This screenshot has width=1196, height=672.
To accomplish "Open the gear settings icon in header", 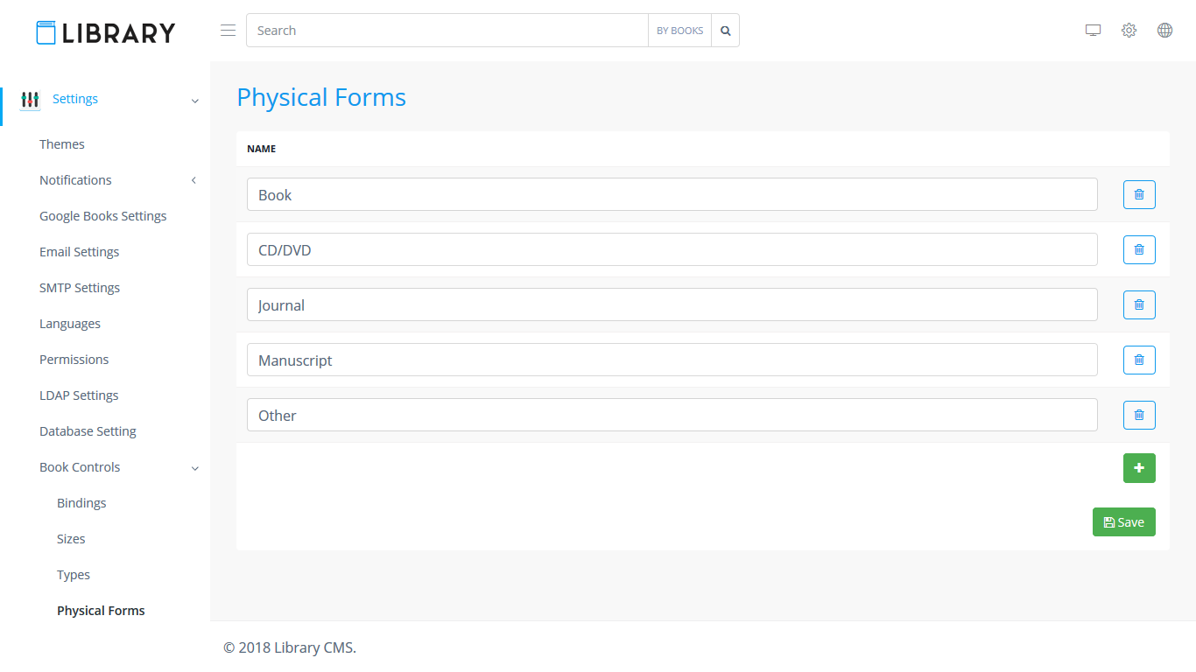I will 1129,31.
